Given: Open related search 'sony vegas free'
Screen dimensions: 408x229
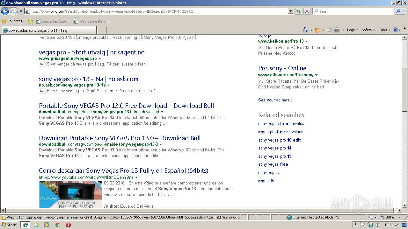Looking at the screenshot, I should [273, 164].
